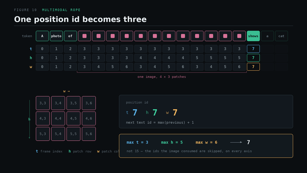Image resolution: width=307 pixels, height=173 pixels.
Task: Click the 'token' row label
Action: tap(27, 36)
